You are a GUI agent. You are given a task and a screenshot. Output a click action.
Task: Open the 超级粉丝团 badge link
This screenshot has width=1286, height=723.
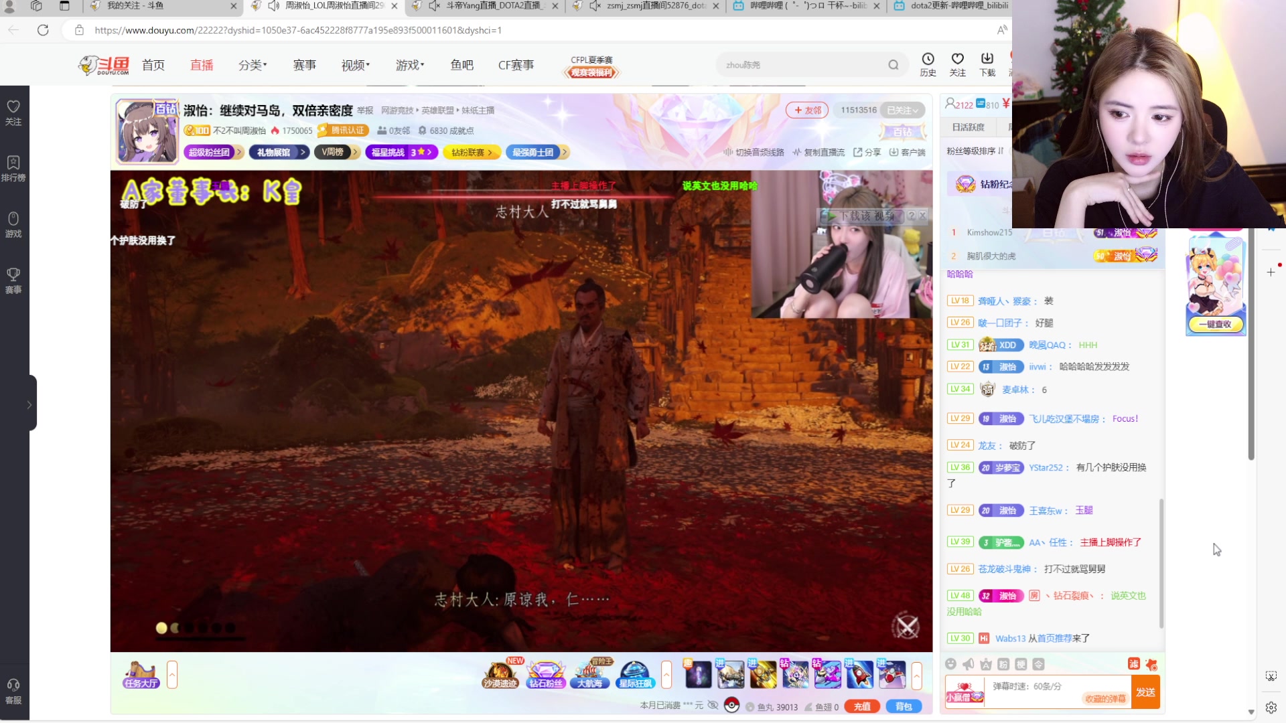click(x=213, y=153)
